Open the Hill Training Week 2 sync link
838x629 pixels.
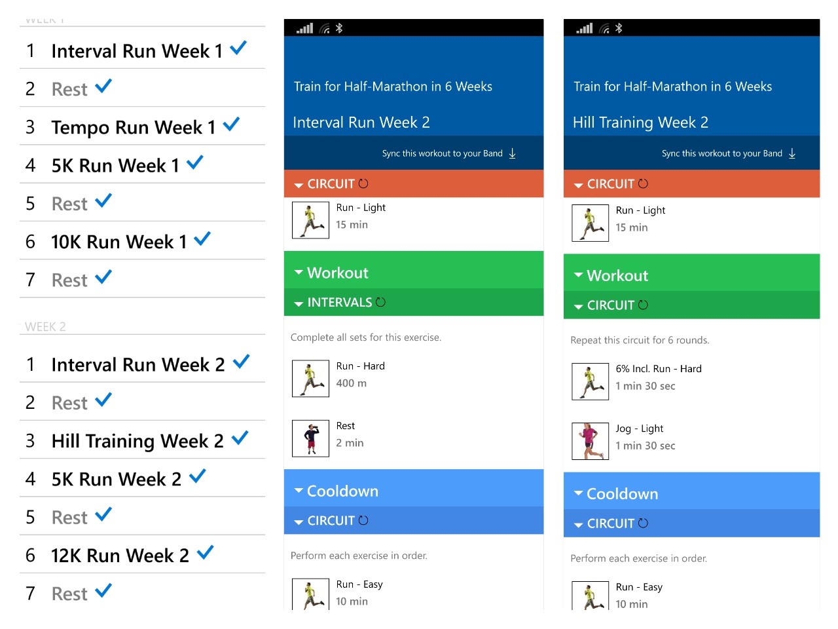721,153
